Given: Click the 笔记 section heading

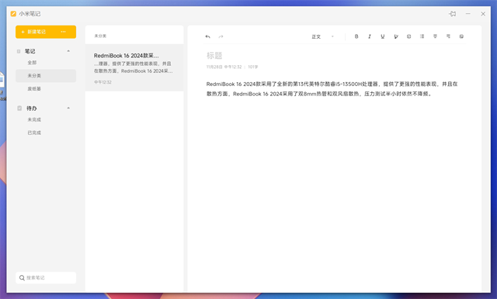Looking at the screenshot, I should pos(30,51).
